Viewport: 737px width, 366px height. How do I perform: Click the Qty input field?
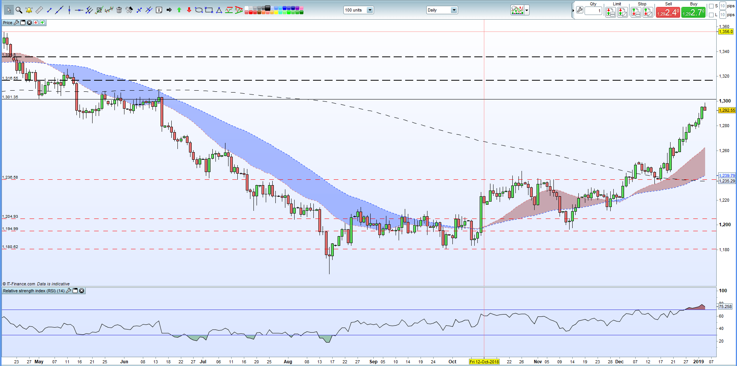point(593,11)
